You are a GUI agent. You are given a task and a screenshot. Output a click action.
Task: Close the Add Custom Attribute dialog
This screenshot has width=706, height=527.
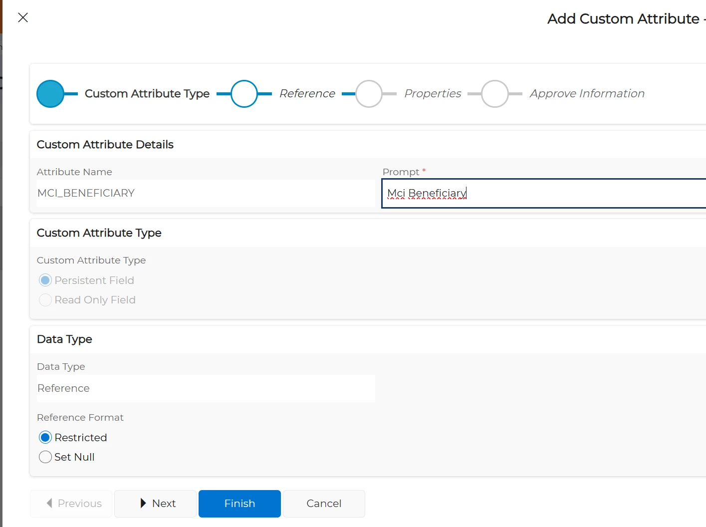point(23,17)
